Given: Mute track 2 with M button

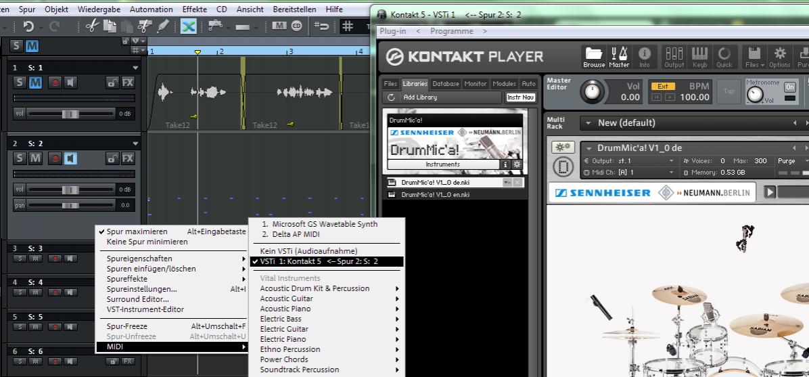Looking at the screenshot, I should pos(36,158).
